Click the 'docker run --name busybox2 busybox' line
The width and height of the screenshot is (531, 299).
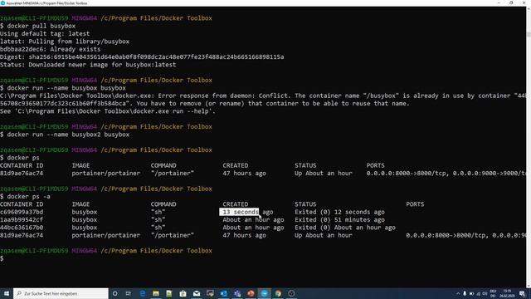[65, 135]
